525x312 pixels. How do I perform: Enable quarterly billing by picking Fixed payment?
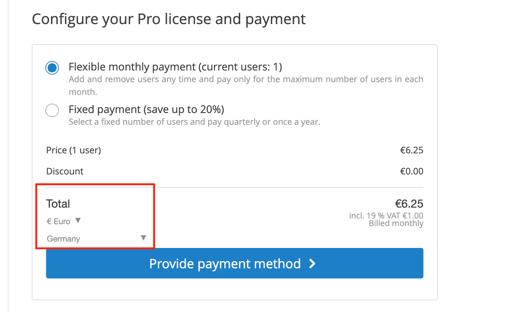(52, 110)
